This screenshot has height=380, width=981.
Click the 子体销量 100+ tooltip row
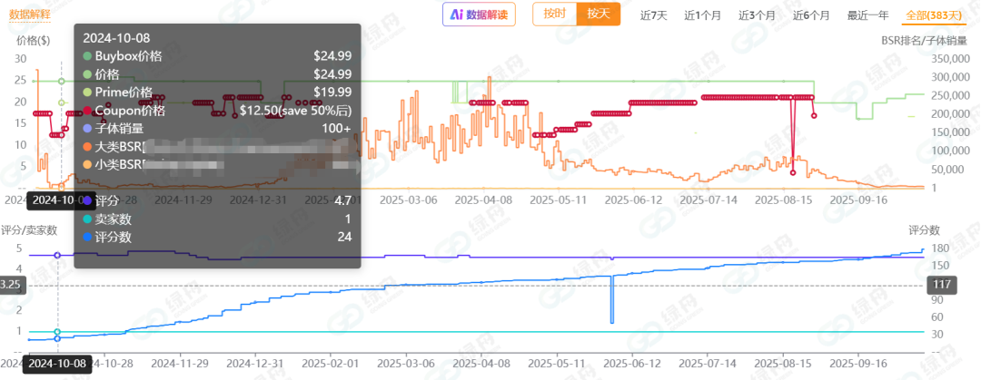coord(217,129)
